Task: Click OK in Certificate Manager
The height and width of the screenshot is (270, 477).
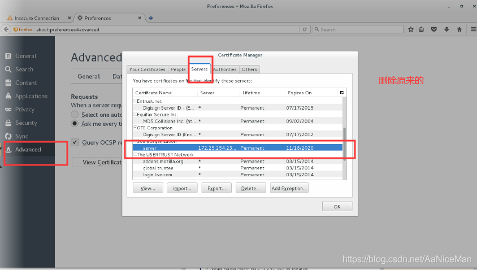Action: (337, 206)
